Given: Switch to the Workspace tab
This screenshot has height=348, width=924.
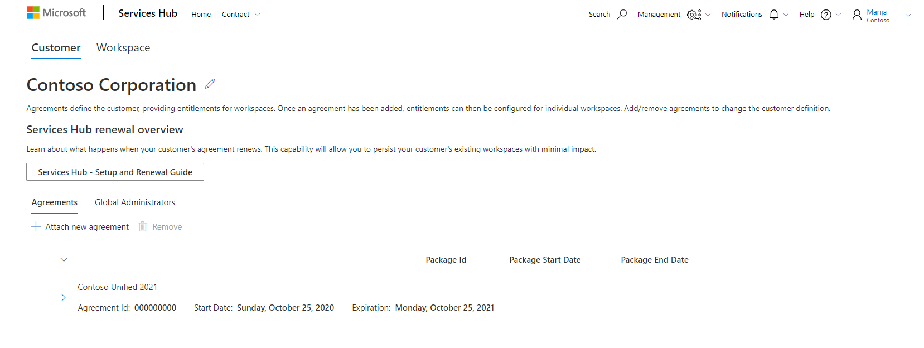Looking at the screenshot, I should click(123, 48).
